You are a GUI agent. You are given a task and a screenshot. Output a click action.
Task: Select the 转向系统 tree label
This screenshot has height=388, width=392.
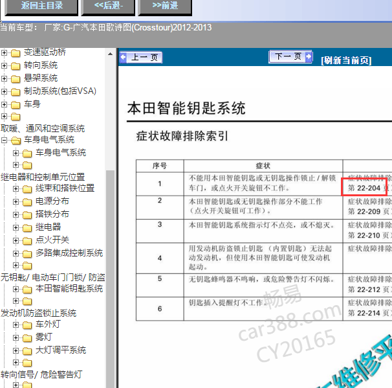coord(41,65)
